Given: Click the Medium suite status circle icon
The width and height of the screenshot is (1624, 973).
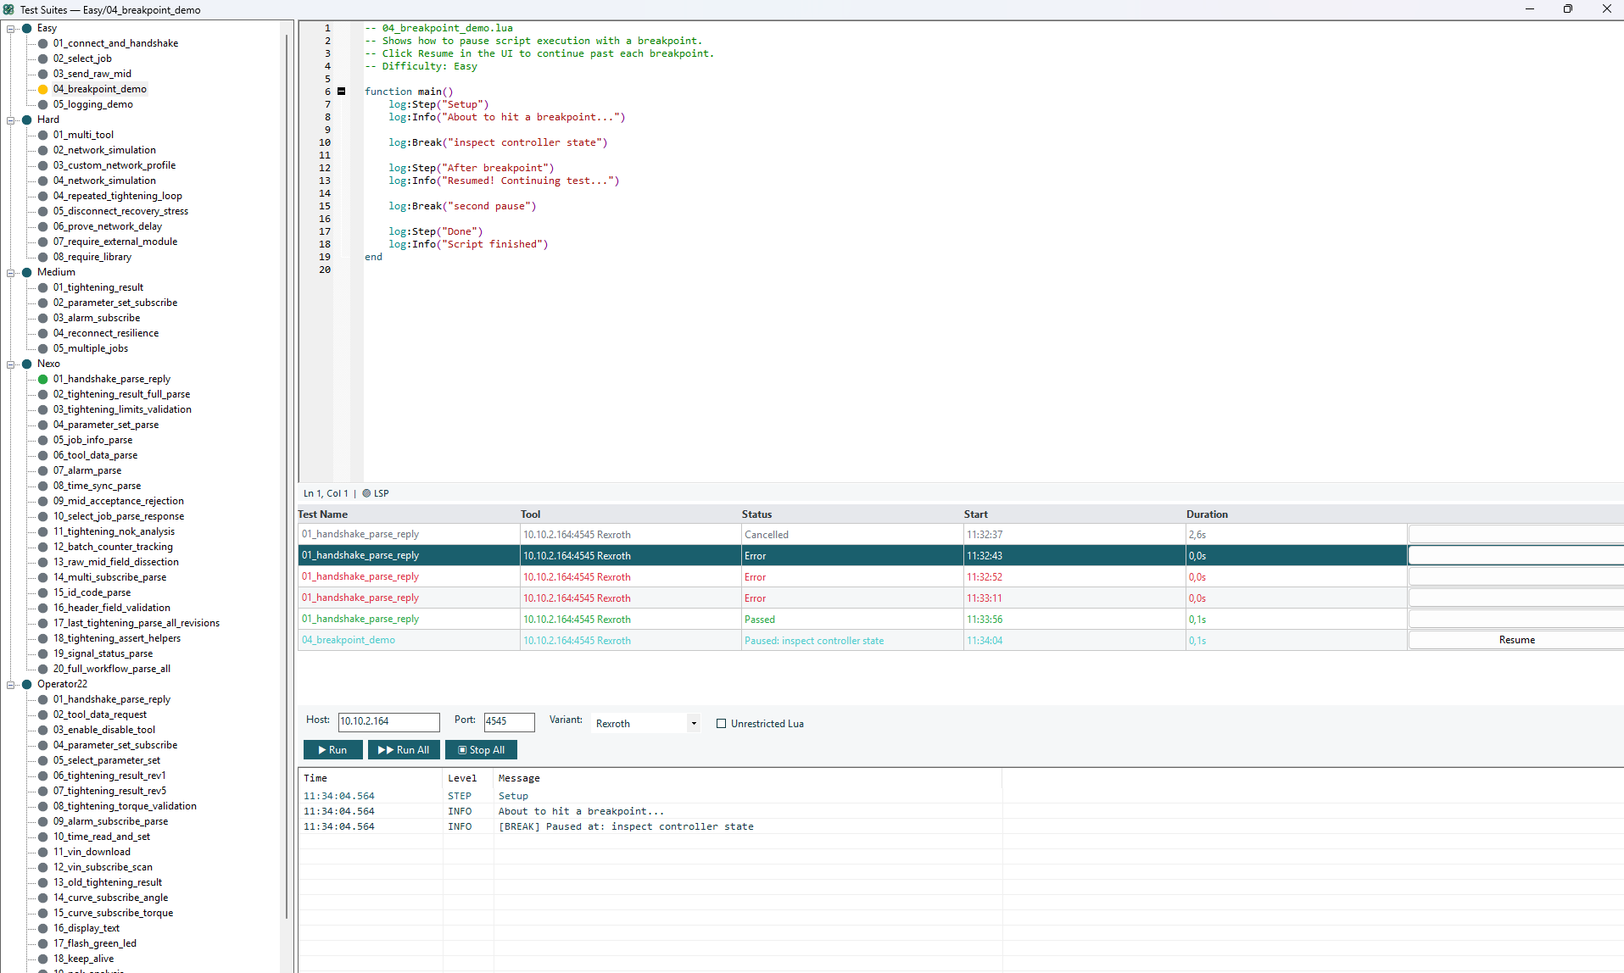Looking at the screenshot, I should 27,272.
